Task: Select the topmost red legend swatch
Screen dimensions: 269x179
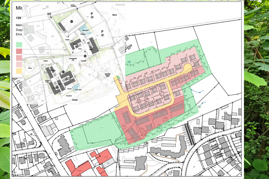Action: point(19,51)
